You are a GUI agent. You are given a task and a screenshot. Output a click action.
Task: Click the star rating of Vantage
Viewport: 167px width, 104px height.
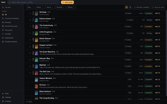(x=158, y=13)
